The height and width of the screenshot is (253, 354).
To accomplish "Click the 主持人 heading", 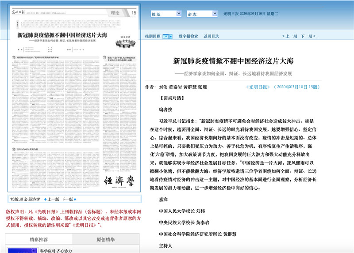I will (x=165, y=246).
